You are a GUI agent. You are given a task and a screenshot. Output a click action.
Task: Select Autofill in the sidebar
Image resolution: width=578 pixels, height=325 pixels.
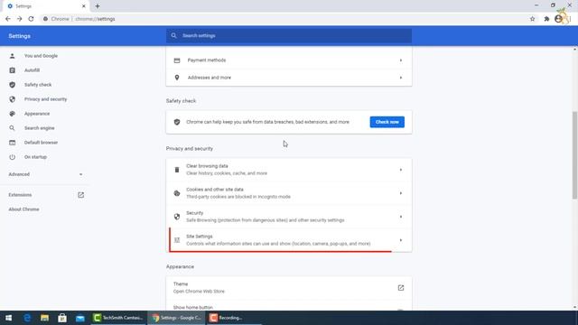click(33, 70)
